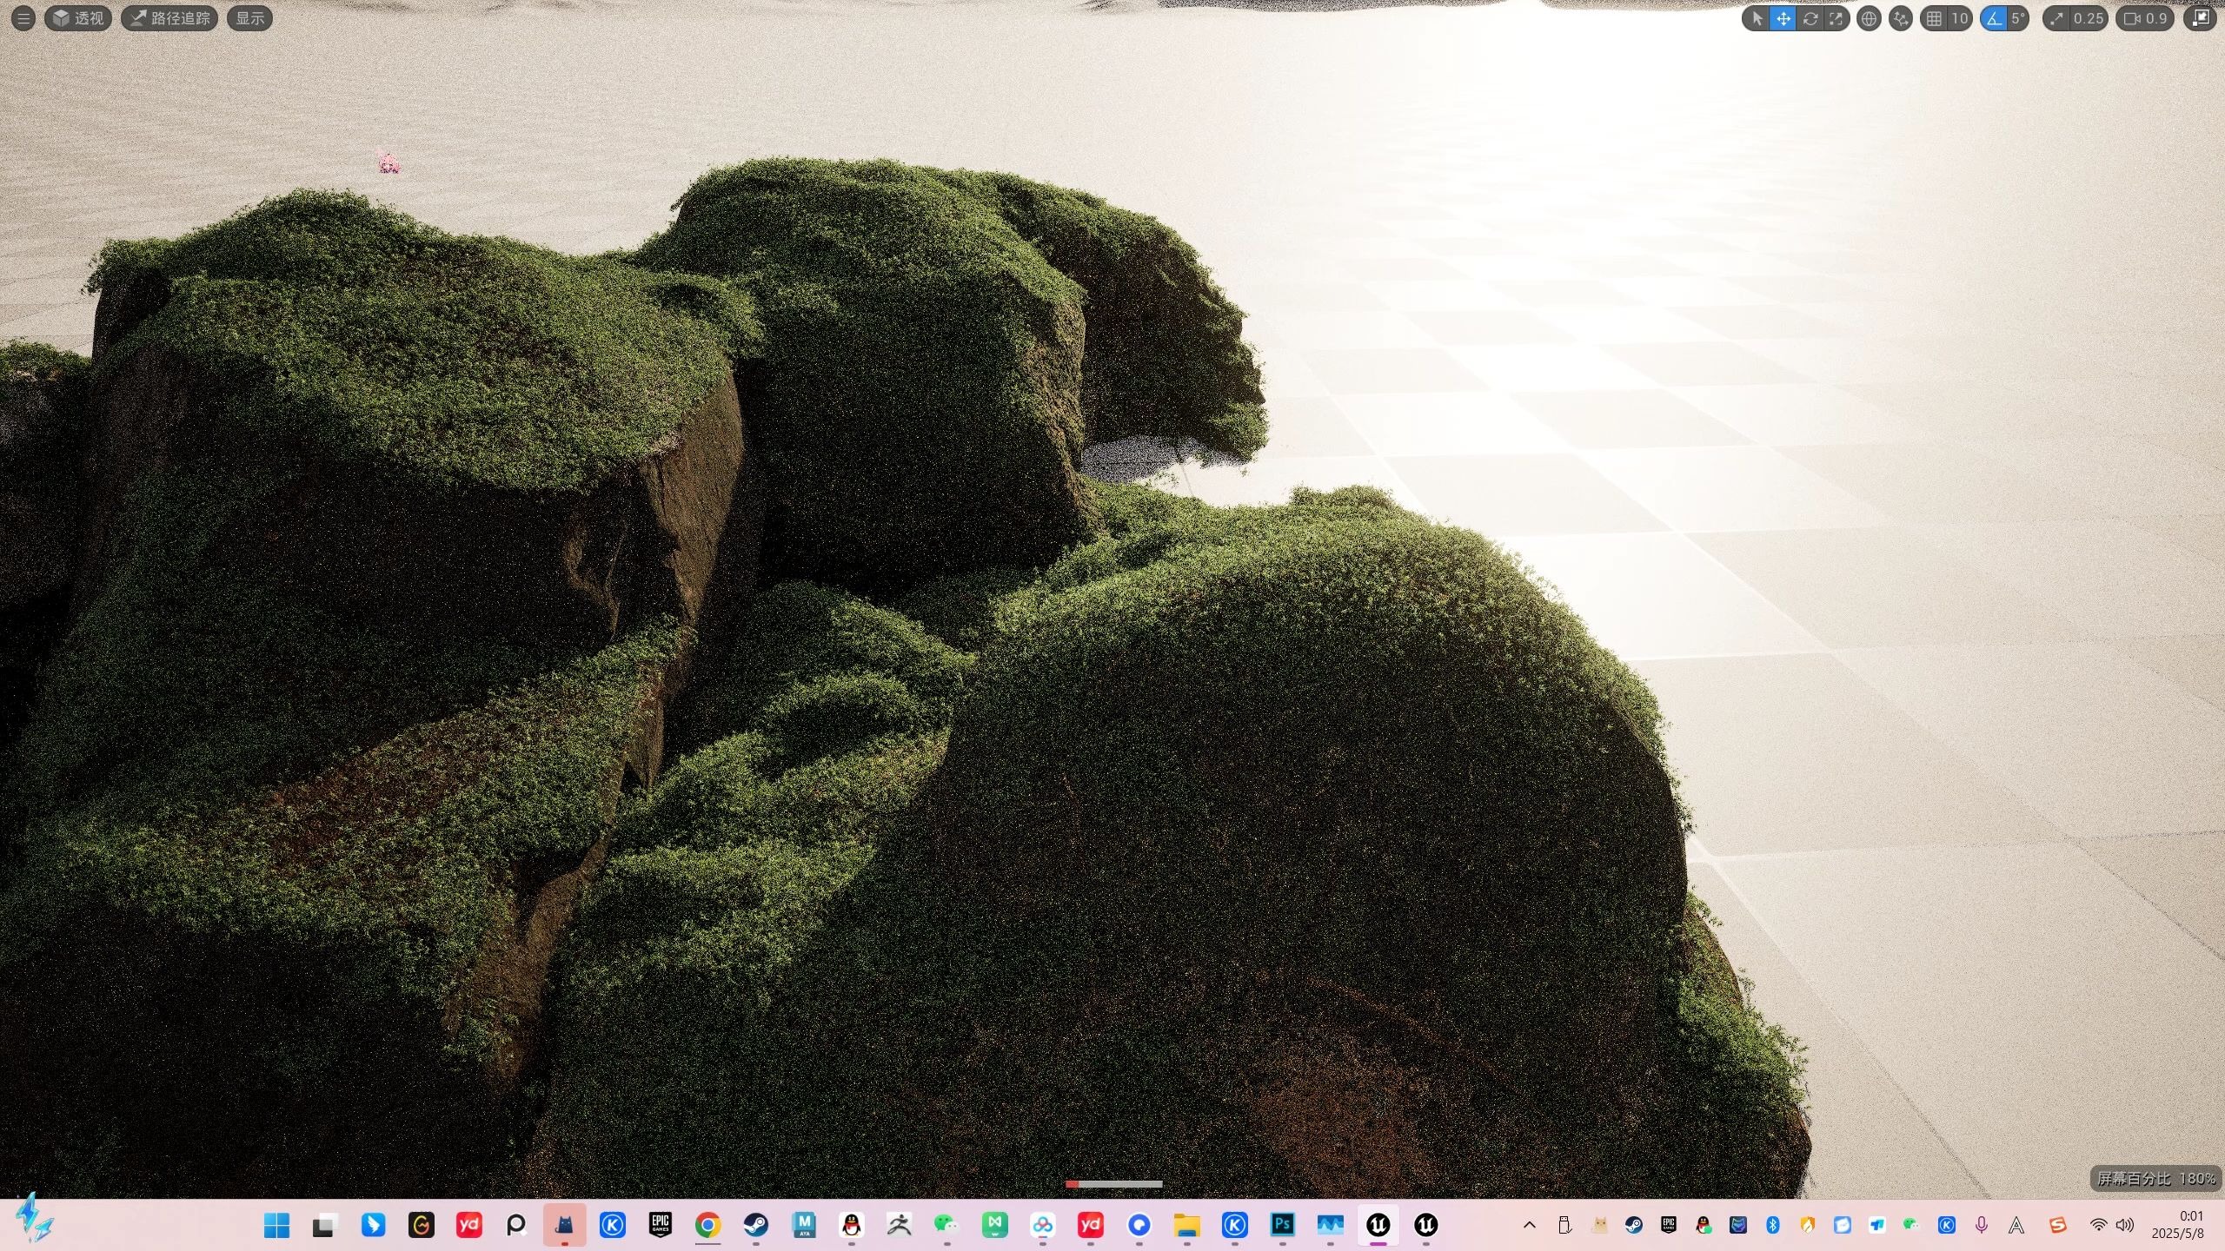Open scale snap value 0.25 dropdown

click(x=2089, y=18)
